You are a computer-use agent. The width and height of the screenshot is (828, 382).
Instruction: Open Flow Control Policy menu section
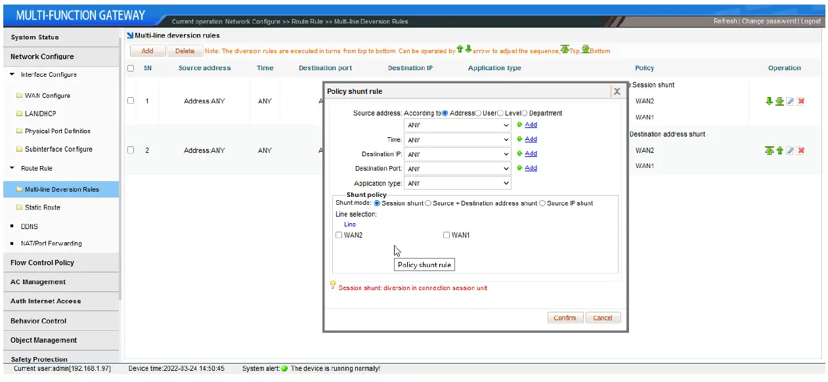click(42, 263)
